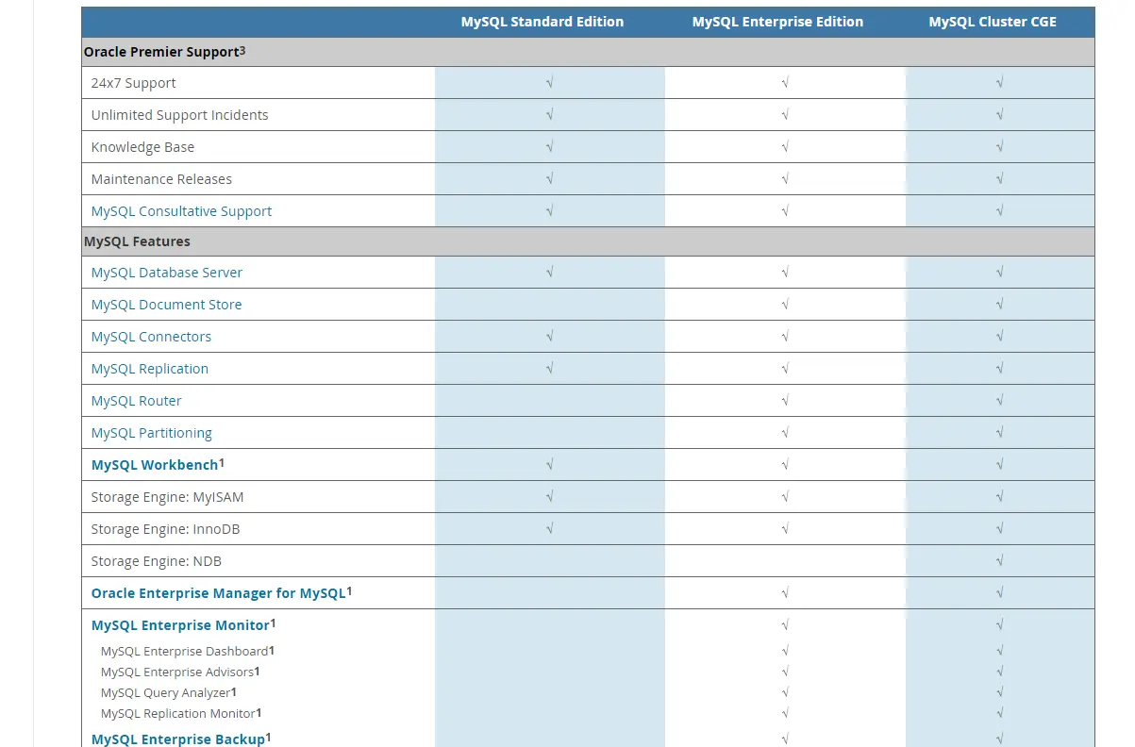Click MySQL Workbench checkmark under Standard Edition
Viewport: 1135px width, 747px height.
[x=549, y=465]
